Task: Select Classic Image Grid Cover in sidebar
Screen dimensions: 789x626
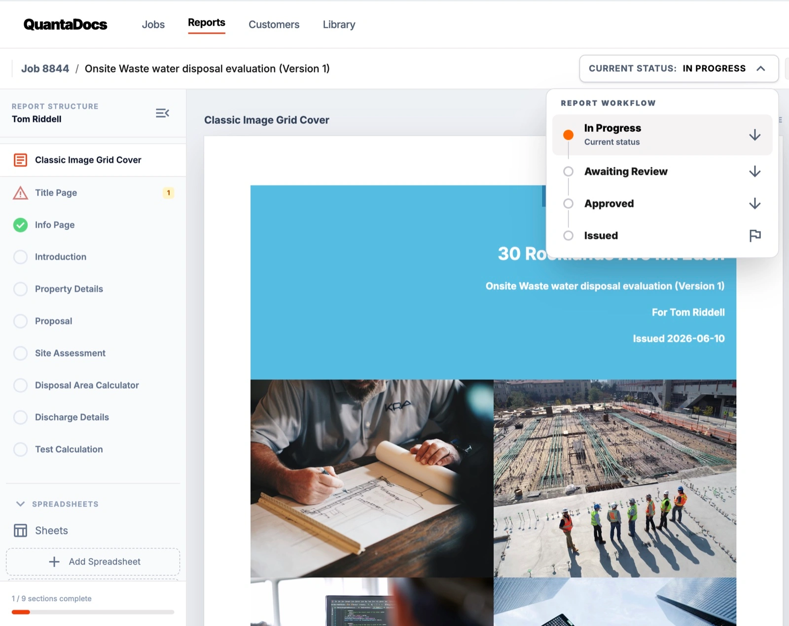Action: pos(93,160)
